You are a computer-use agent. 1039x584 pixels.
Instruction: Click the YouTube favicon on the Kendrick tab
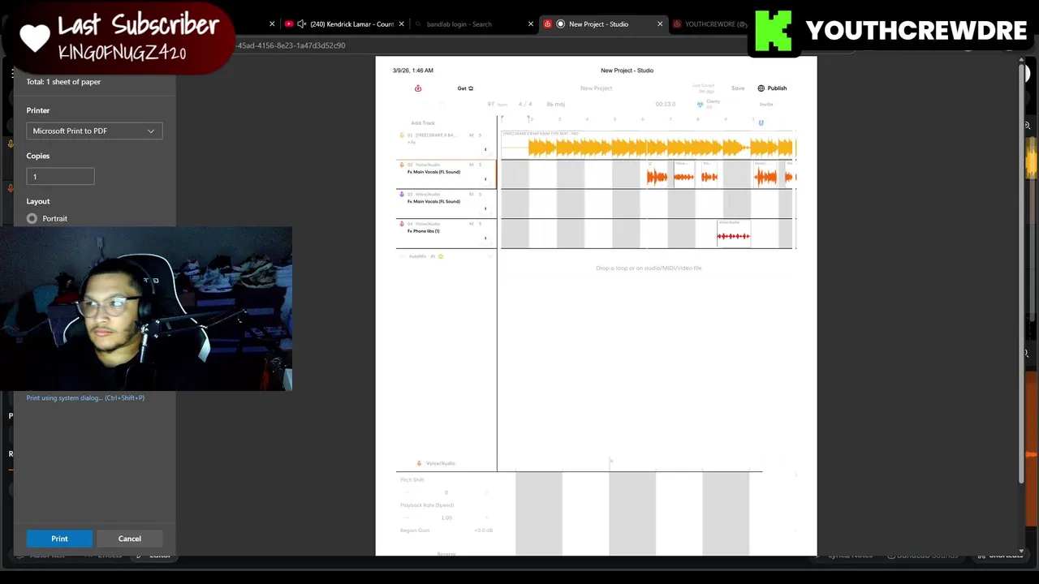289,24
